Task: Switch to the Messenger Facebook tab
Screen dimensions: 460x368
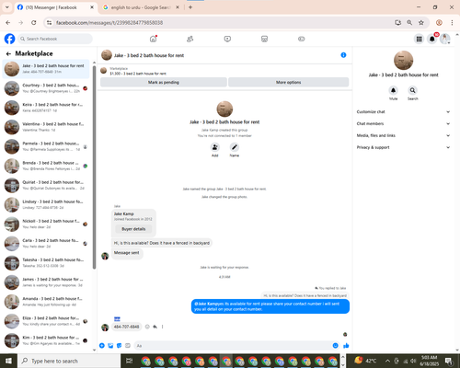Action: (x=56, y=7)
